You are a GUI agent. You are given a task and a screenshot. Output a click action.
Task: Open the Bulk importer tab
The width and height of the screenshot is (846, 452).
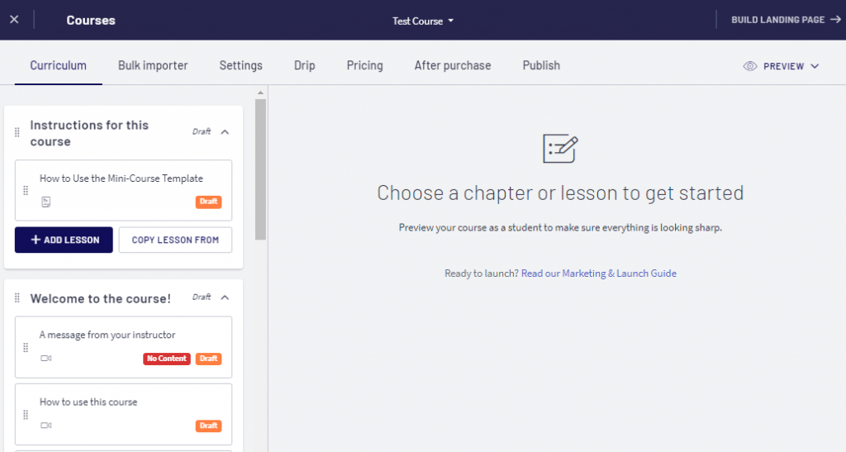click(x=153, y=65)
